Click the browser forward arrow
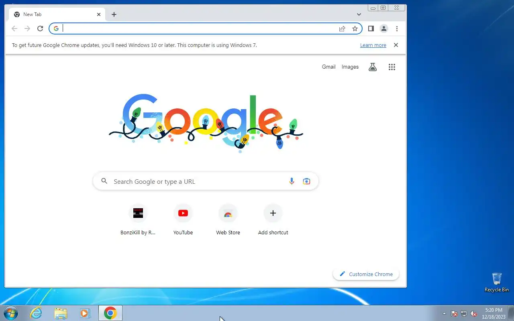This screenshot has width=514, height=321. (x=27, y=28)
